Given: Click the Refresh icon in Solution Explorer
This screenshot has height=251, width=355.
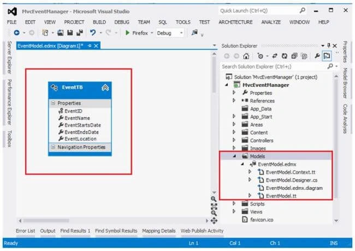Looking at the screenshot, I should pyautogui.click(x=285, y=56).
